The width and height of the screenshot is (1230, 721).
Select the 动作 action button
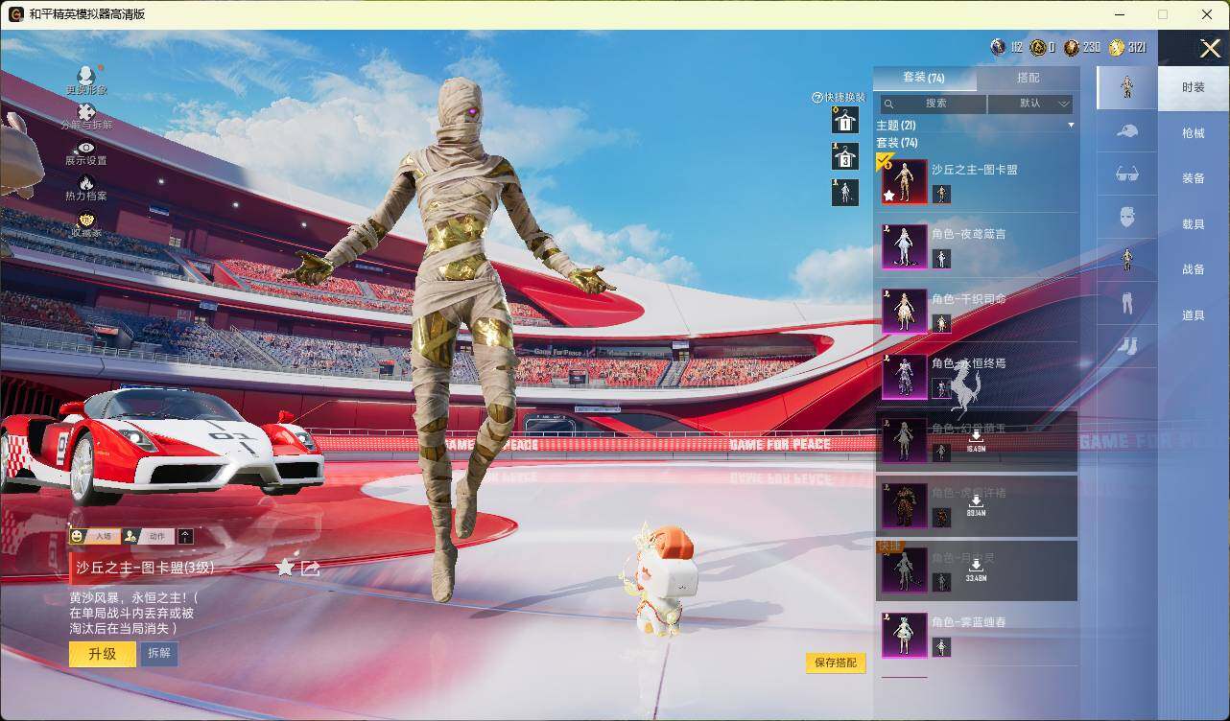[x=150, y=537]
